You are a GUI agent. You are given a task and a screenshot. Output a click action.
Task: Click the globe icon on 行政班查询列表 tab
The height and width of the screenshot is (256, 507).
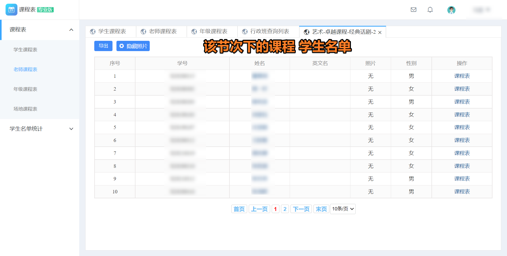245,32
